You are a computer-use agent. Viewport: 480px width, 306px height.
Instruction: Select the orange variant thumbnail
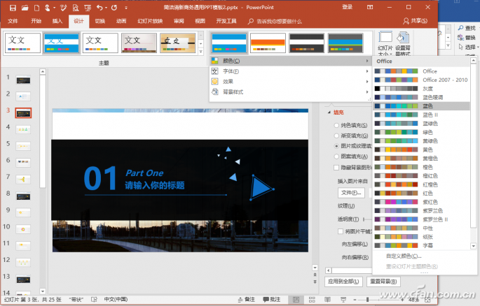(x=268, y=43)
